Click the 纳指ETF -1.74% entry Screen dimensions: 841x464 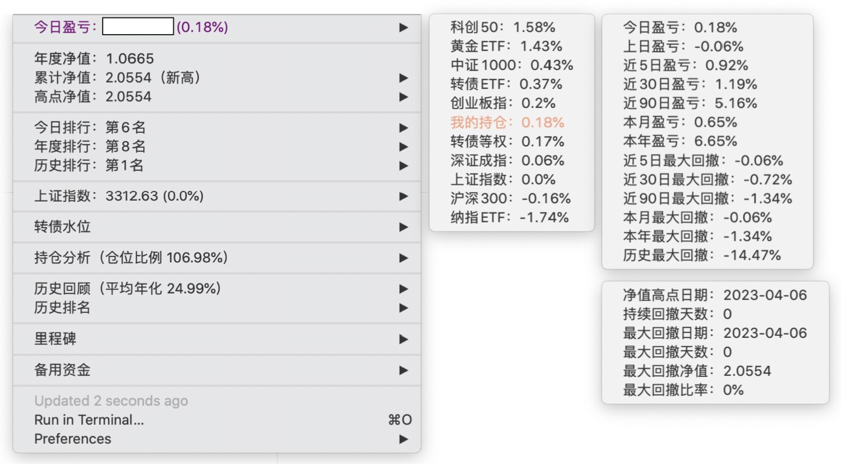pos(509,217)
